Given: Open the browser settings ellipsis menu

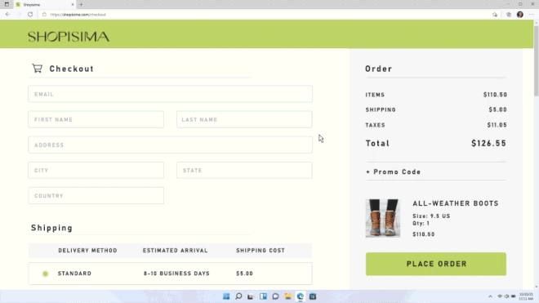Looking at the screenshot, I should [531, 15].
